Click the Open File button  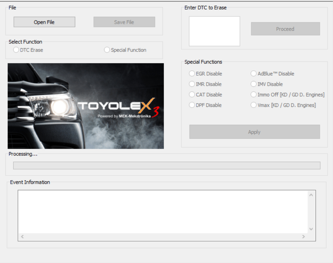[44, 22]
